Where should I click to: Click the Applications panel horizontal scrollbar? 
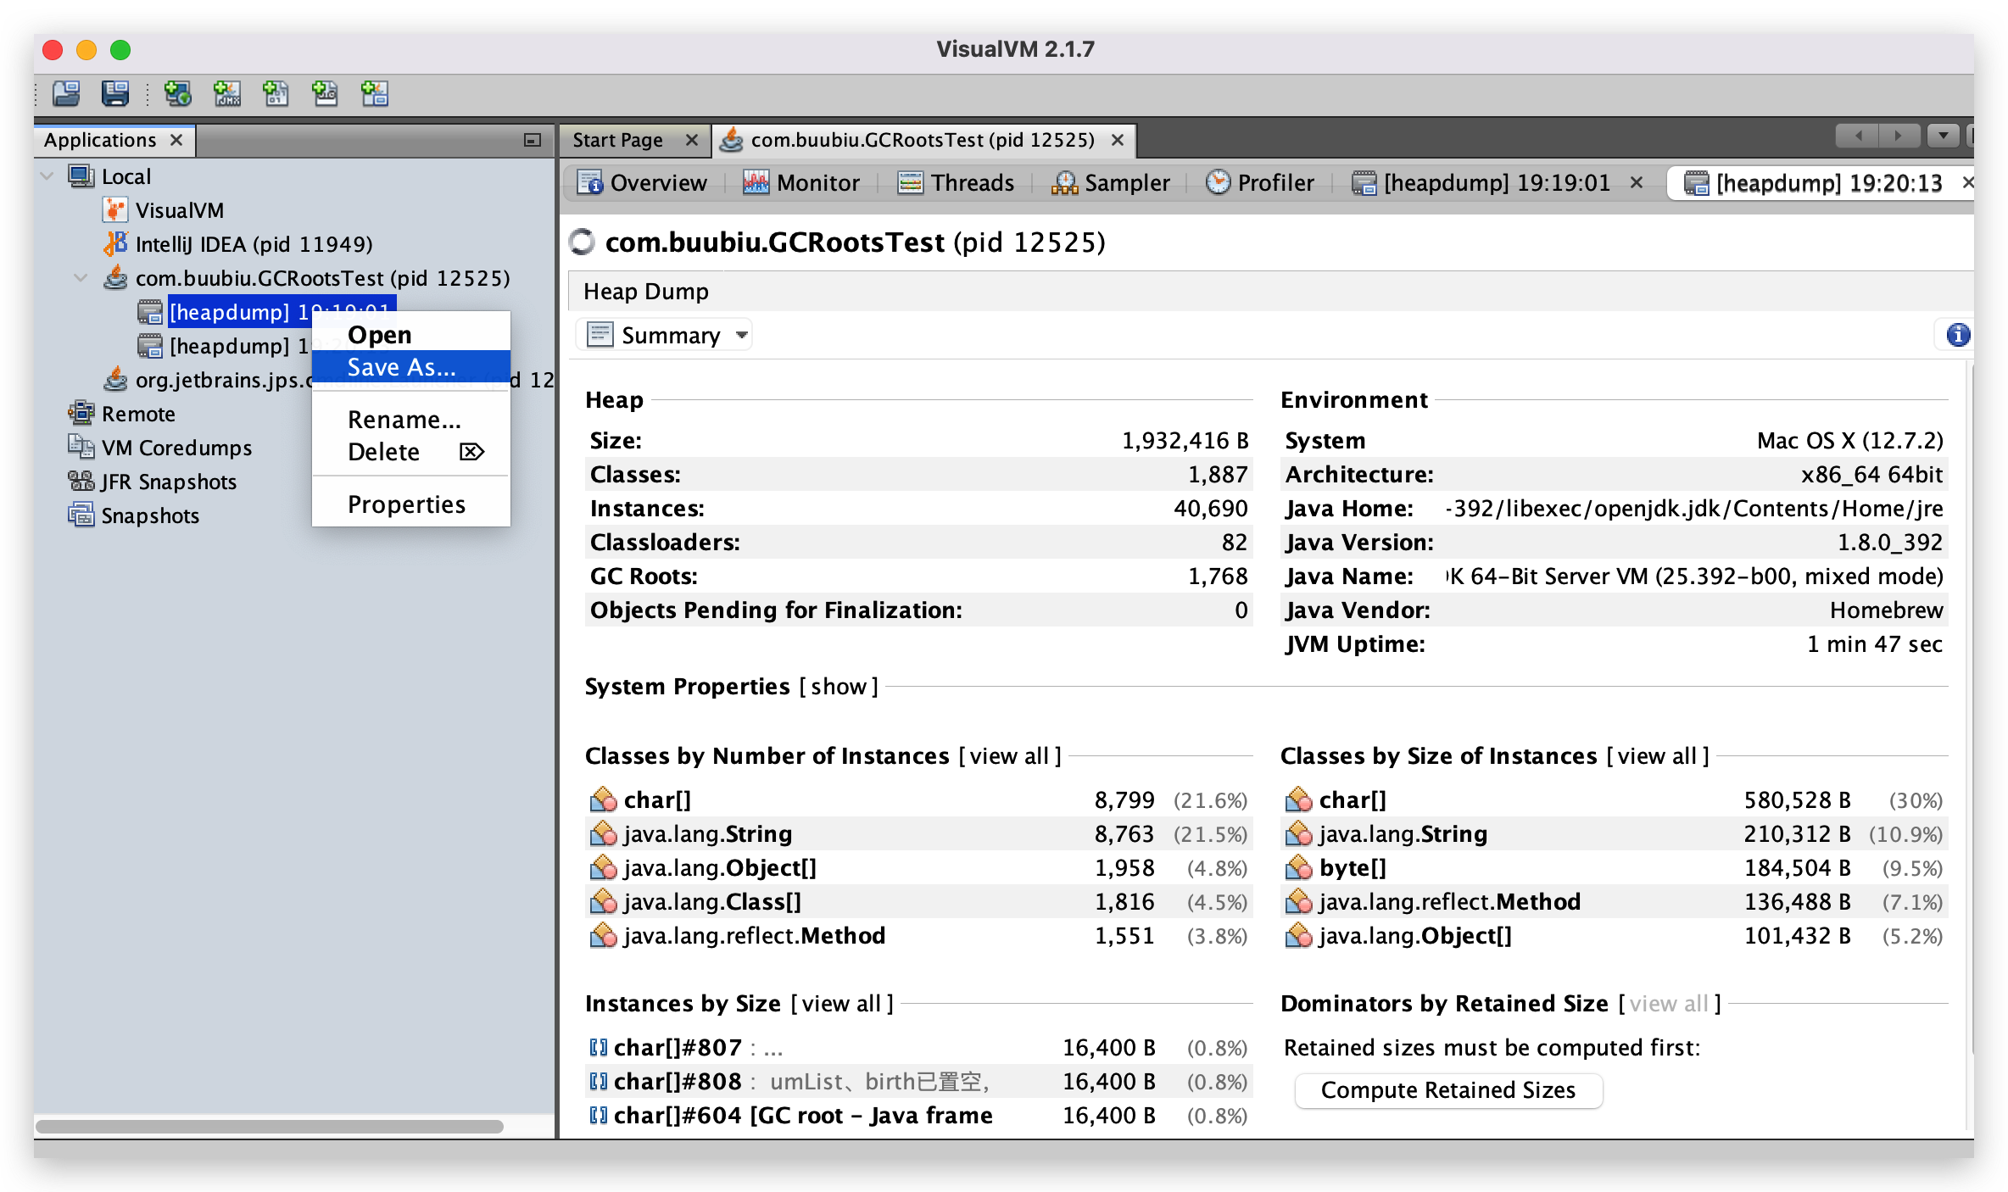(x=270, y=1127)
